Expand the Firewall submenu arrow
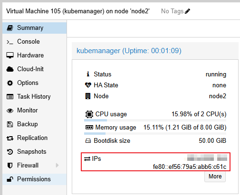 click(58, 166)
